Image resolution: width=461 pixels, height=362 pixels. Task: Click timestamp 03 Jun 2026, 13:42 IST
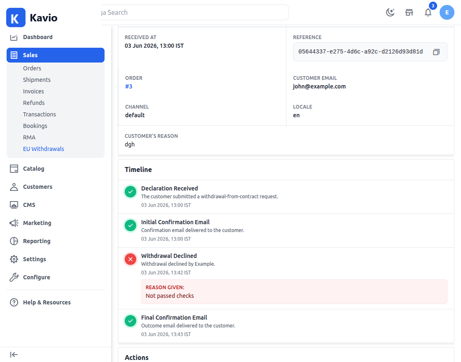[166, 273]
